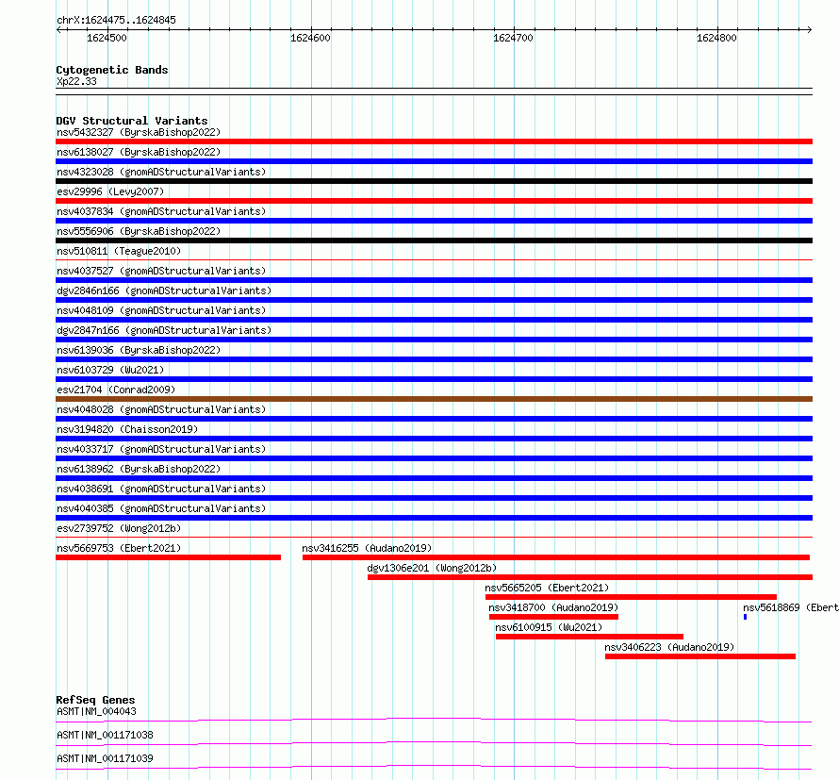Click the 1624500 ruler position label
The width and height of the screenshot is (839, 780).
pos(107,38)
